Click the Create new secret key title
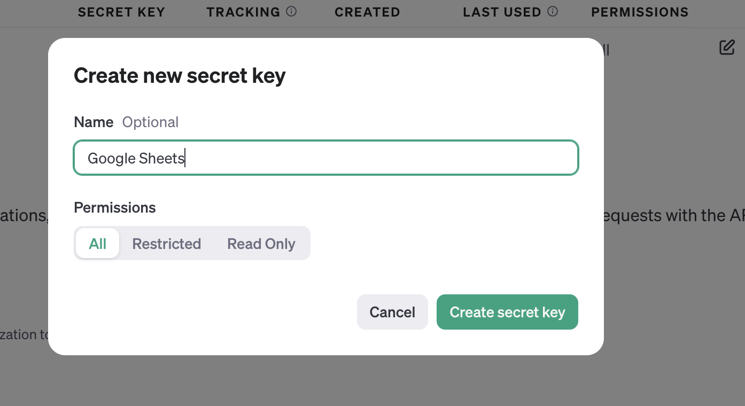Screen dimensions: 745x406 click(180, 75)
